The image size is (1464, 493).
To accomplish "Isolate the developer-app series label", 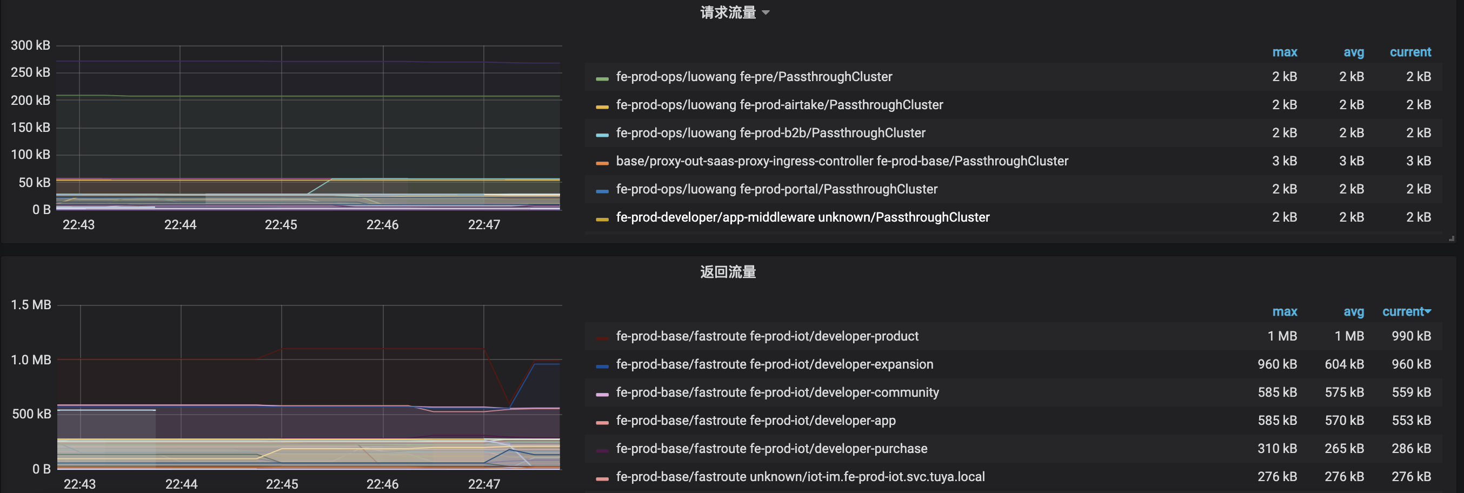I will [x=755, y=421].
